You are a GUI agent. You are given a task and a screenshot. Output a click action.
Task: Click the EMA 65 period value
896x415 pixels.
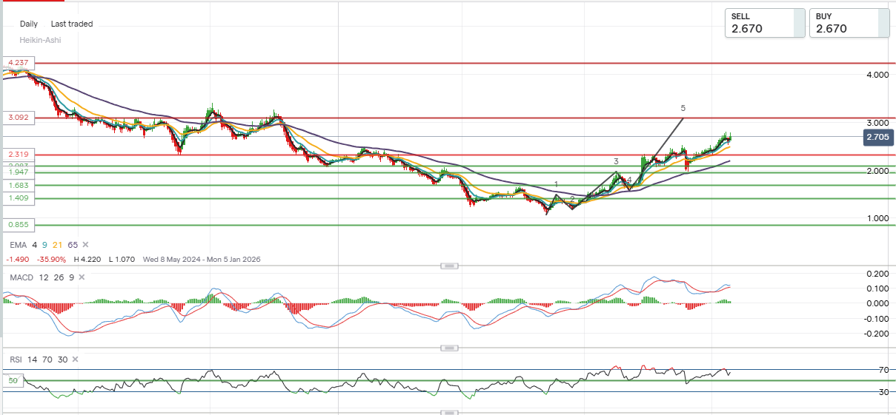(73, 245)
